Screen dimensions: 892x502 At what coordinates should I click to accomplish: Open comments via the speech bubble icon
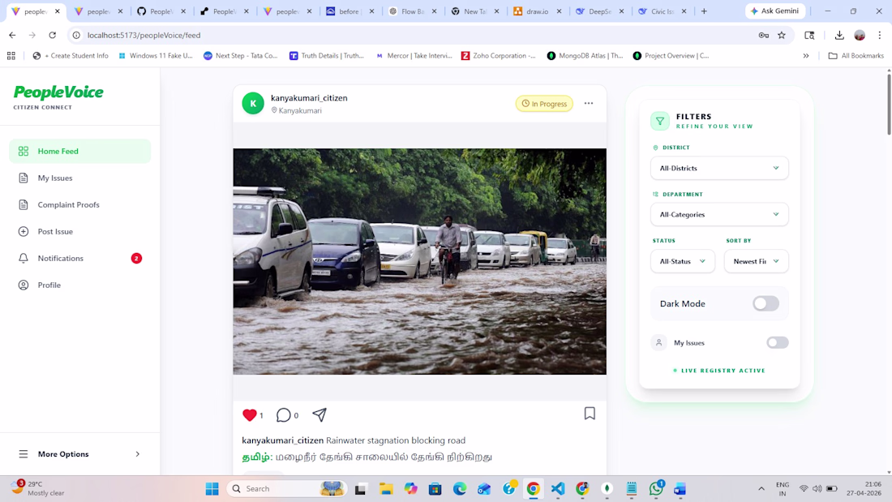coord(283,415)
